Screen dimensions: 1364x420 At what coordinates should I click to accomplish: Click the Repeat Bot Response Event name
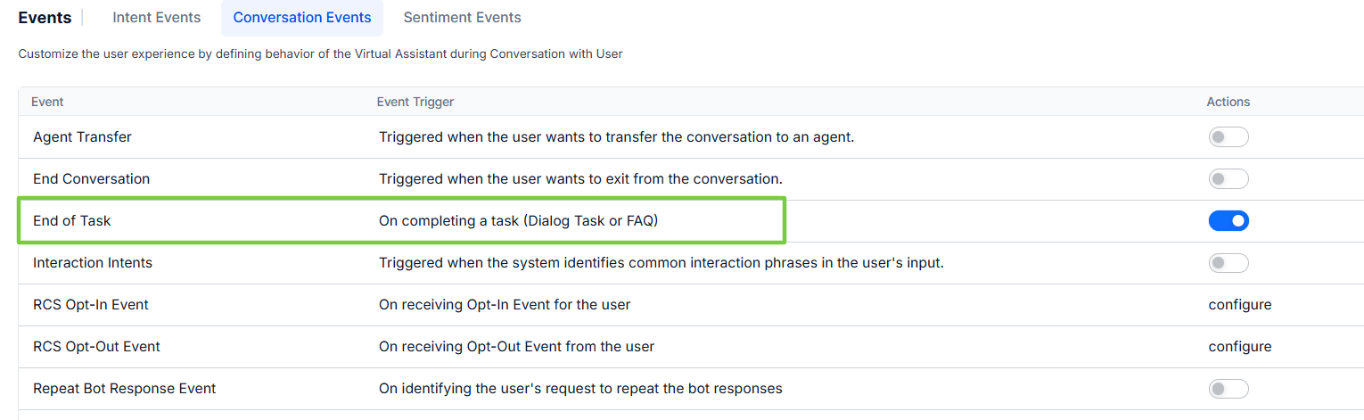(x=124, y=389)
